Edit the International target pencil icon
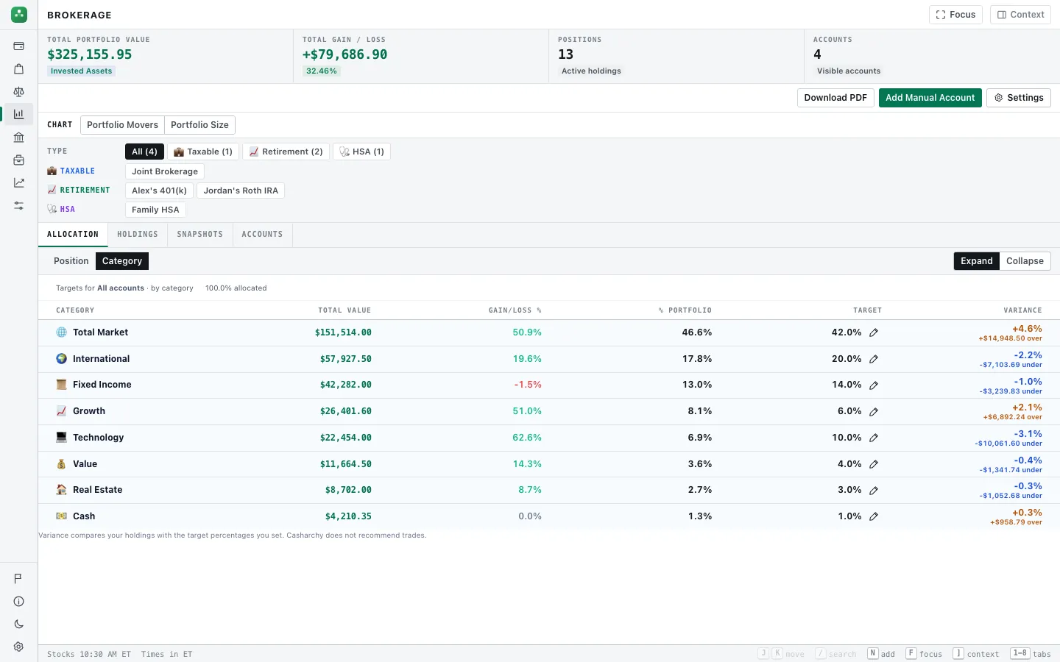The height and width of the screenshot is (662, 1060). pos(874,359)
